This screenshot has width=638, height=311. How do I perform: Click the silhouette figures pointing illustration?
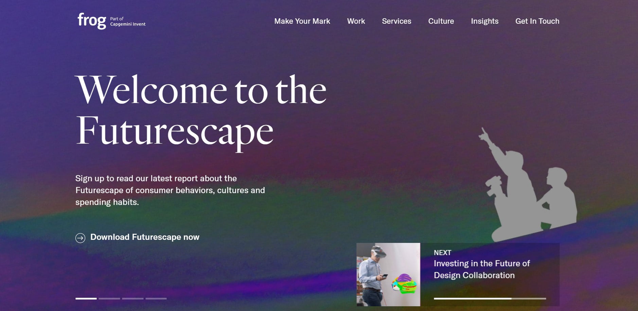(x=529, y=185)
